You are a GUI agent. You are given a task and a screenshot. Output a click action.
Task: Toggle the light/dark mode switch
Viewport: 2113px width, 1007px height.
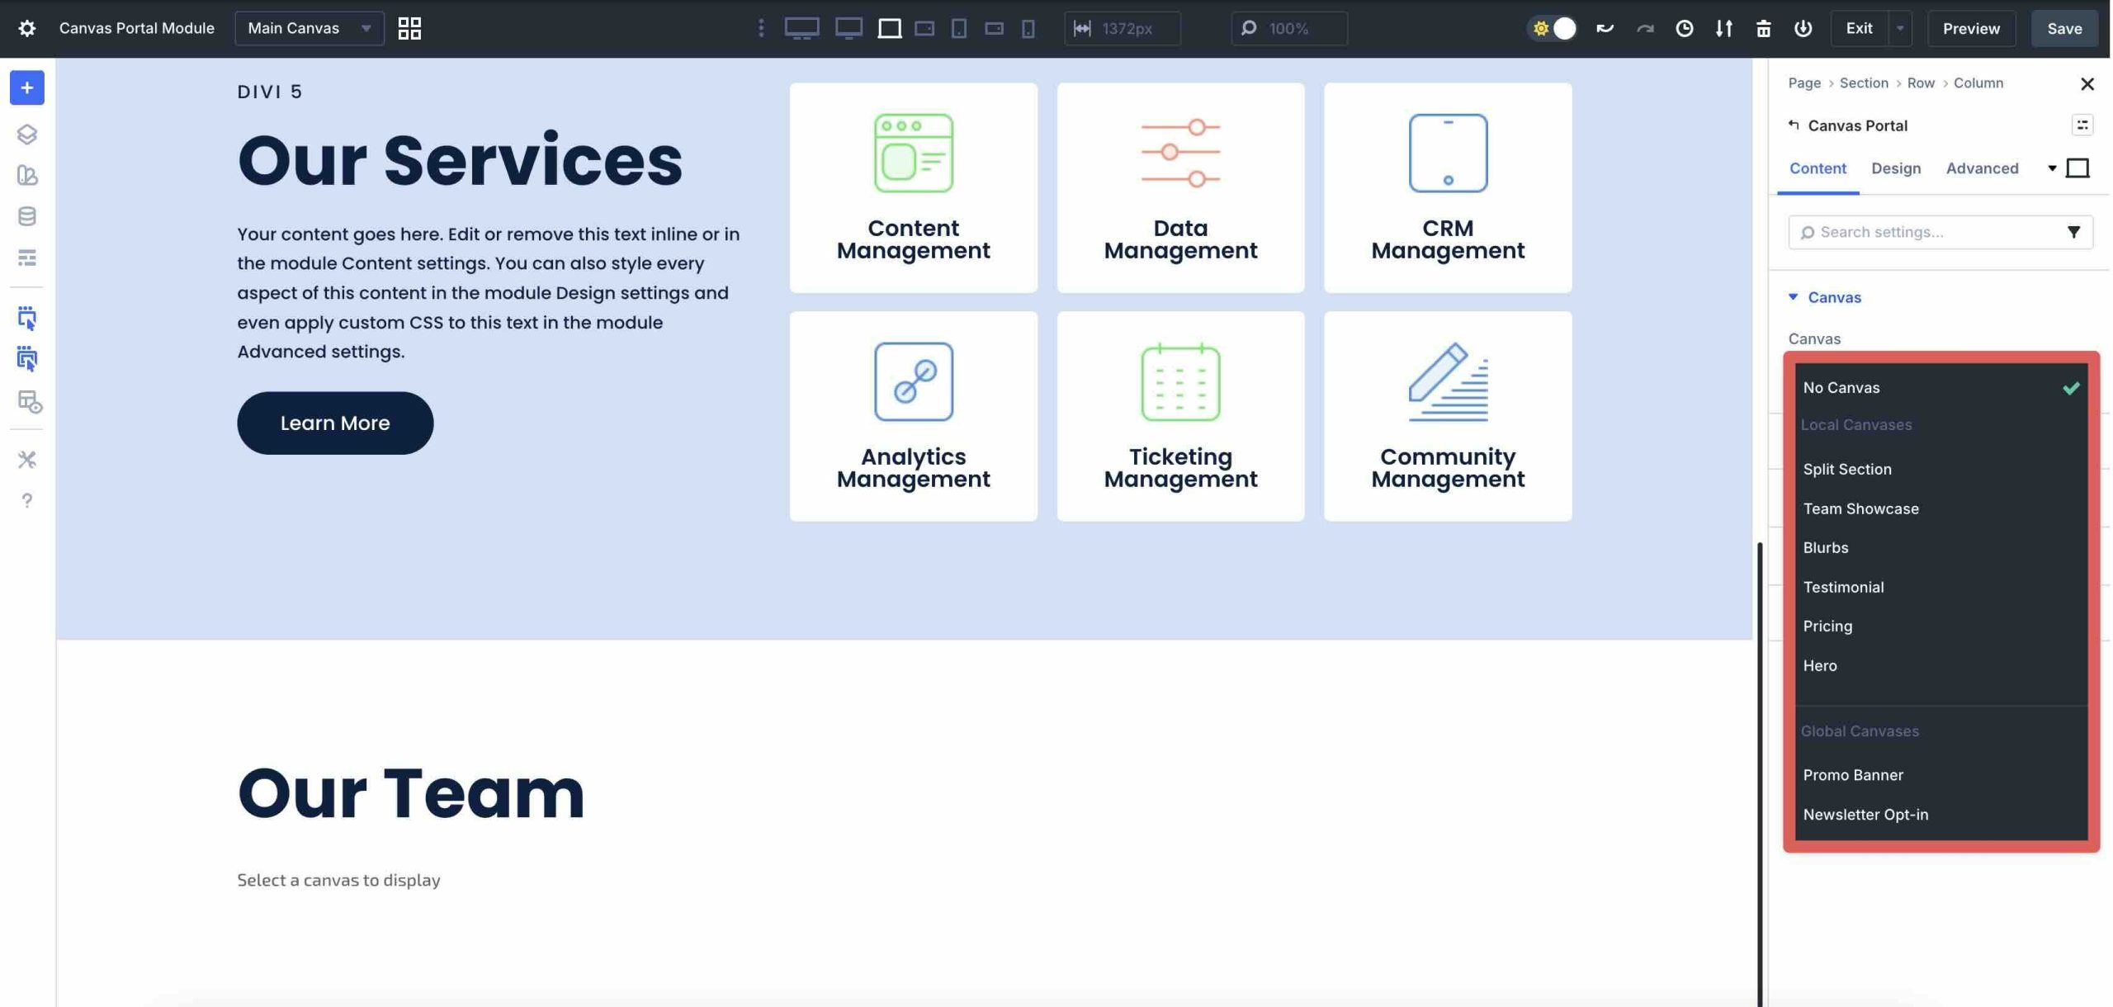(x=1553, y=28)
